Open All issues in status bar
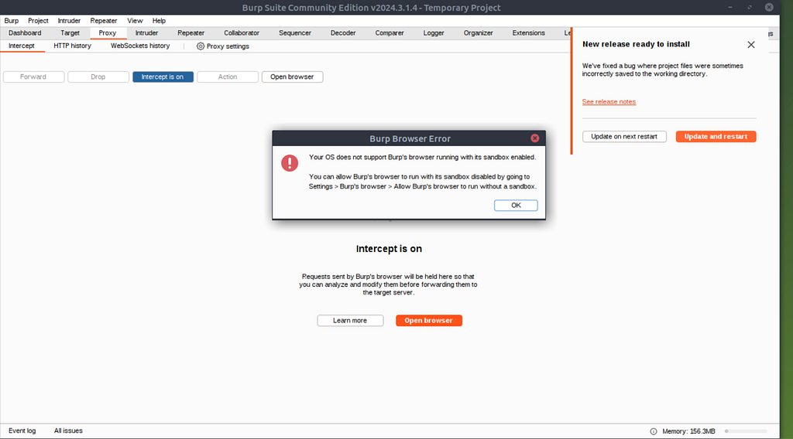Image resolution: width=793 pixels, height=439 pixels. (x=68, y=431)
